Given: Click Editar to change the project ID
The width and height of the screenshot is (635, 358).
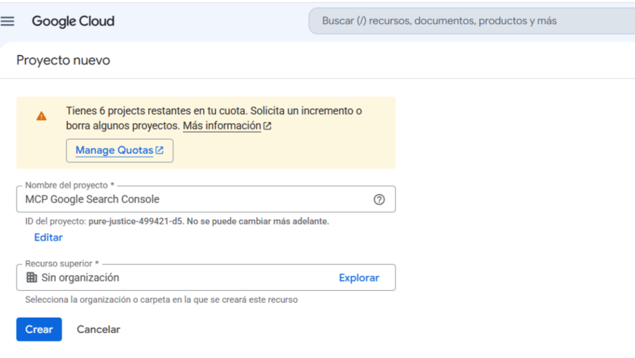Looking at the screenshot, I should point(48,238).
